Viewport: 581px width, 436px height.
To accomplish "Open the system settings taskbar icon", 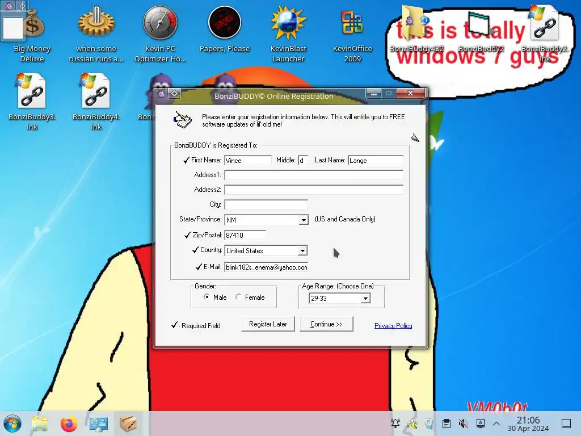I will [99, 424].
